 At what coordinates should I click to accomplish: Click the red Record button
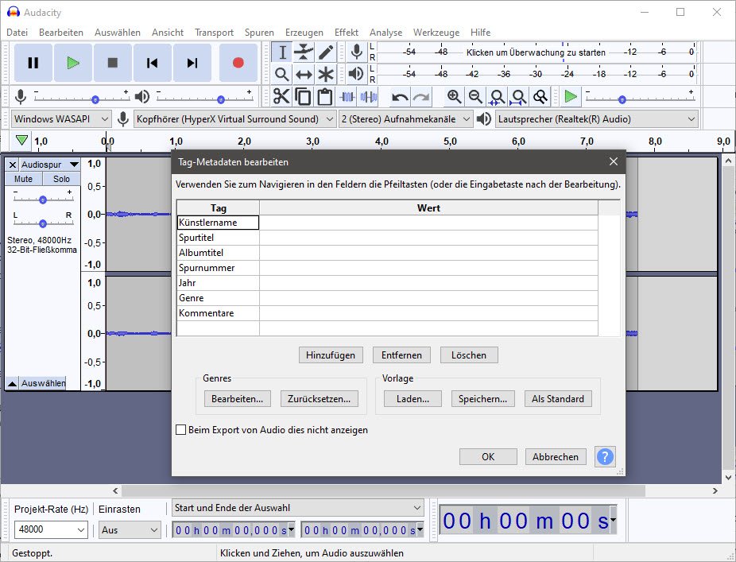(x=237, y=63)
